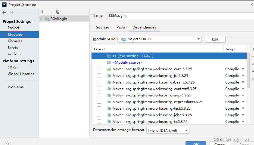Open the Module SDK dropdown
The image size is (254, 145).
tap(159, 39)
